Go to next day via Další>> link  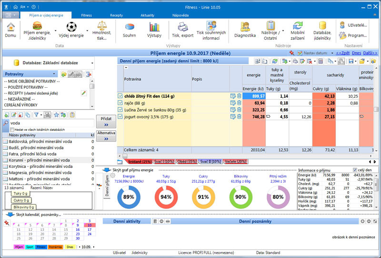[x=370, y=53]
